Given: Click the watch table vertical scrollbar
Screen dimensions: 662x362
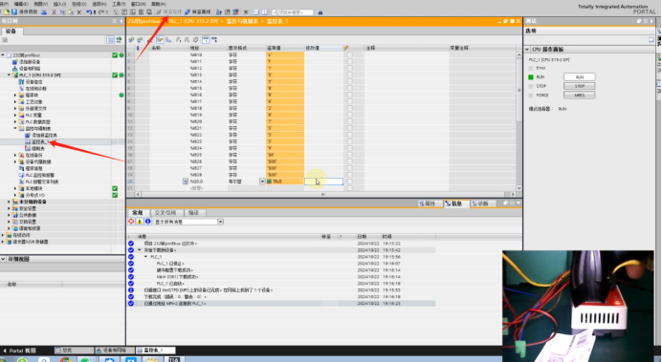Looking at the screenshot, I should pos(519,121).
